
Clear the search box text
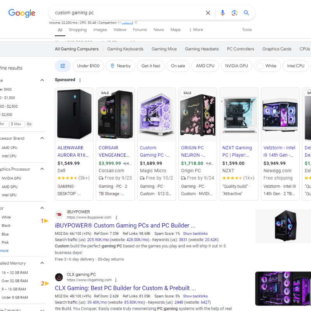pyautogui.click(x=208, y=13)
